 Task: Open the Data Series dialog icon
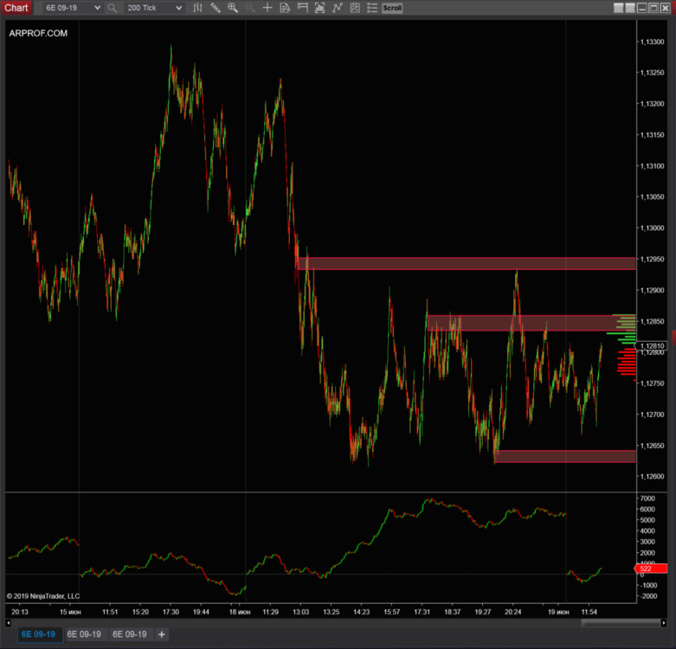tap(320, 8)
